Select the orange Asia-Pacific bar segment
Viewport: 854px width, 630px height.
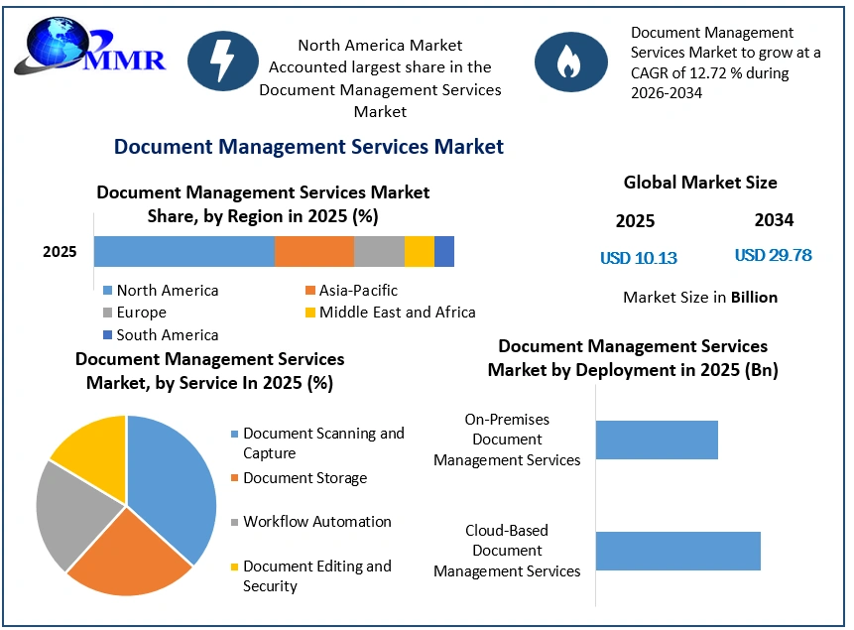pyautogui.click(x=314, y=251)
